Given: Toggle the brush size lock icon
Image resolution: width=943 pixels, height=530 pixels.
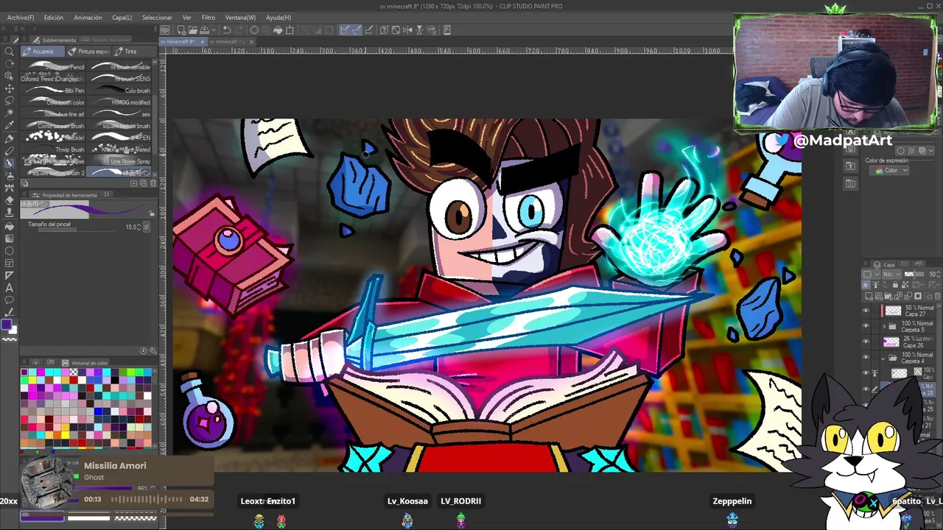Looking at the screenshot, I should click(151, 213).
